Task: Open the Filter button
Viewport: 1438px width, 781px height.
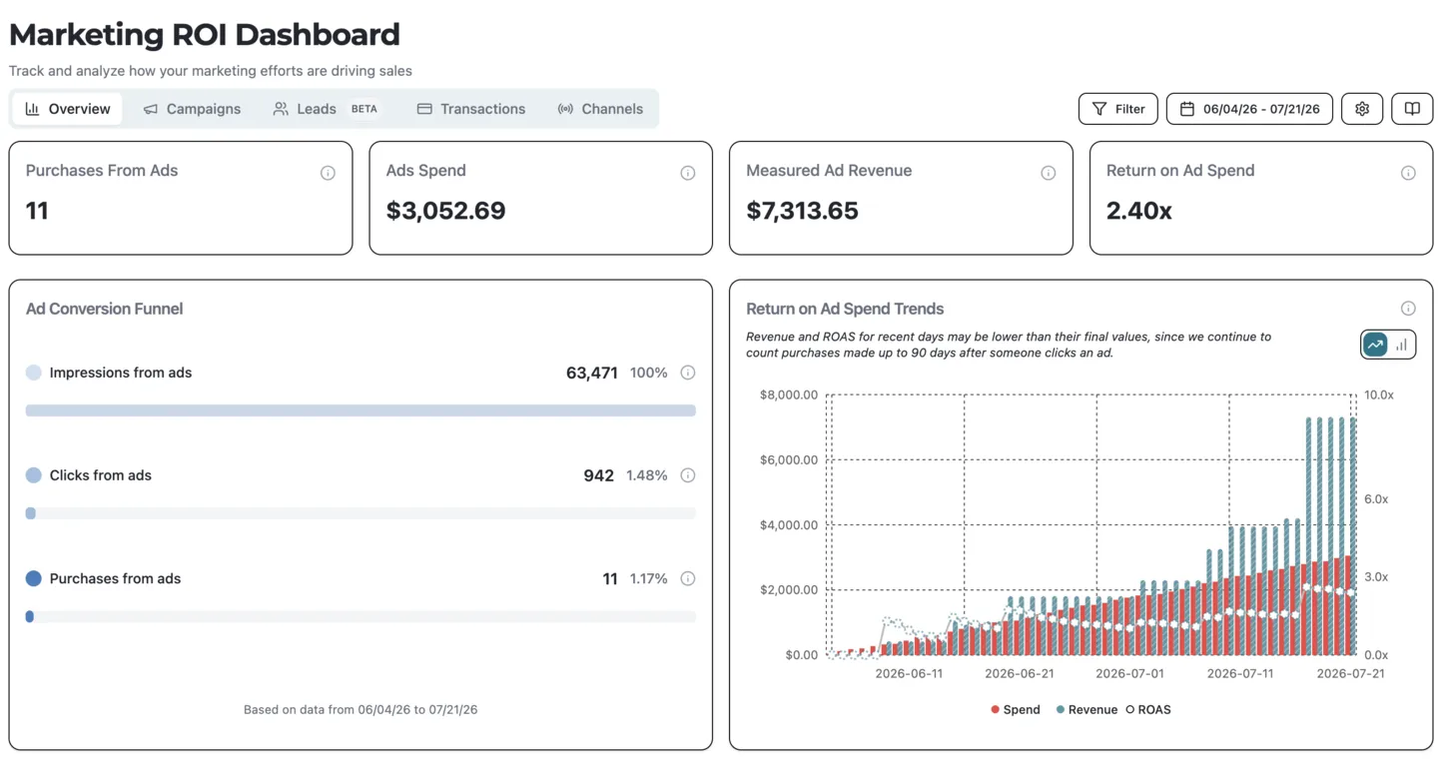Action: coord(1118,109)
